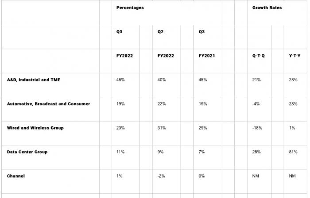310x198 pixels.
Task: Click the 46% cell for A&D Q3 FY2022
Action: click(x=120, y=80)
